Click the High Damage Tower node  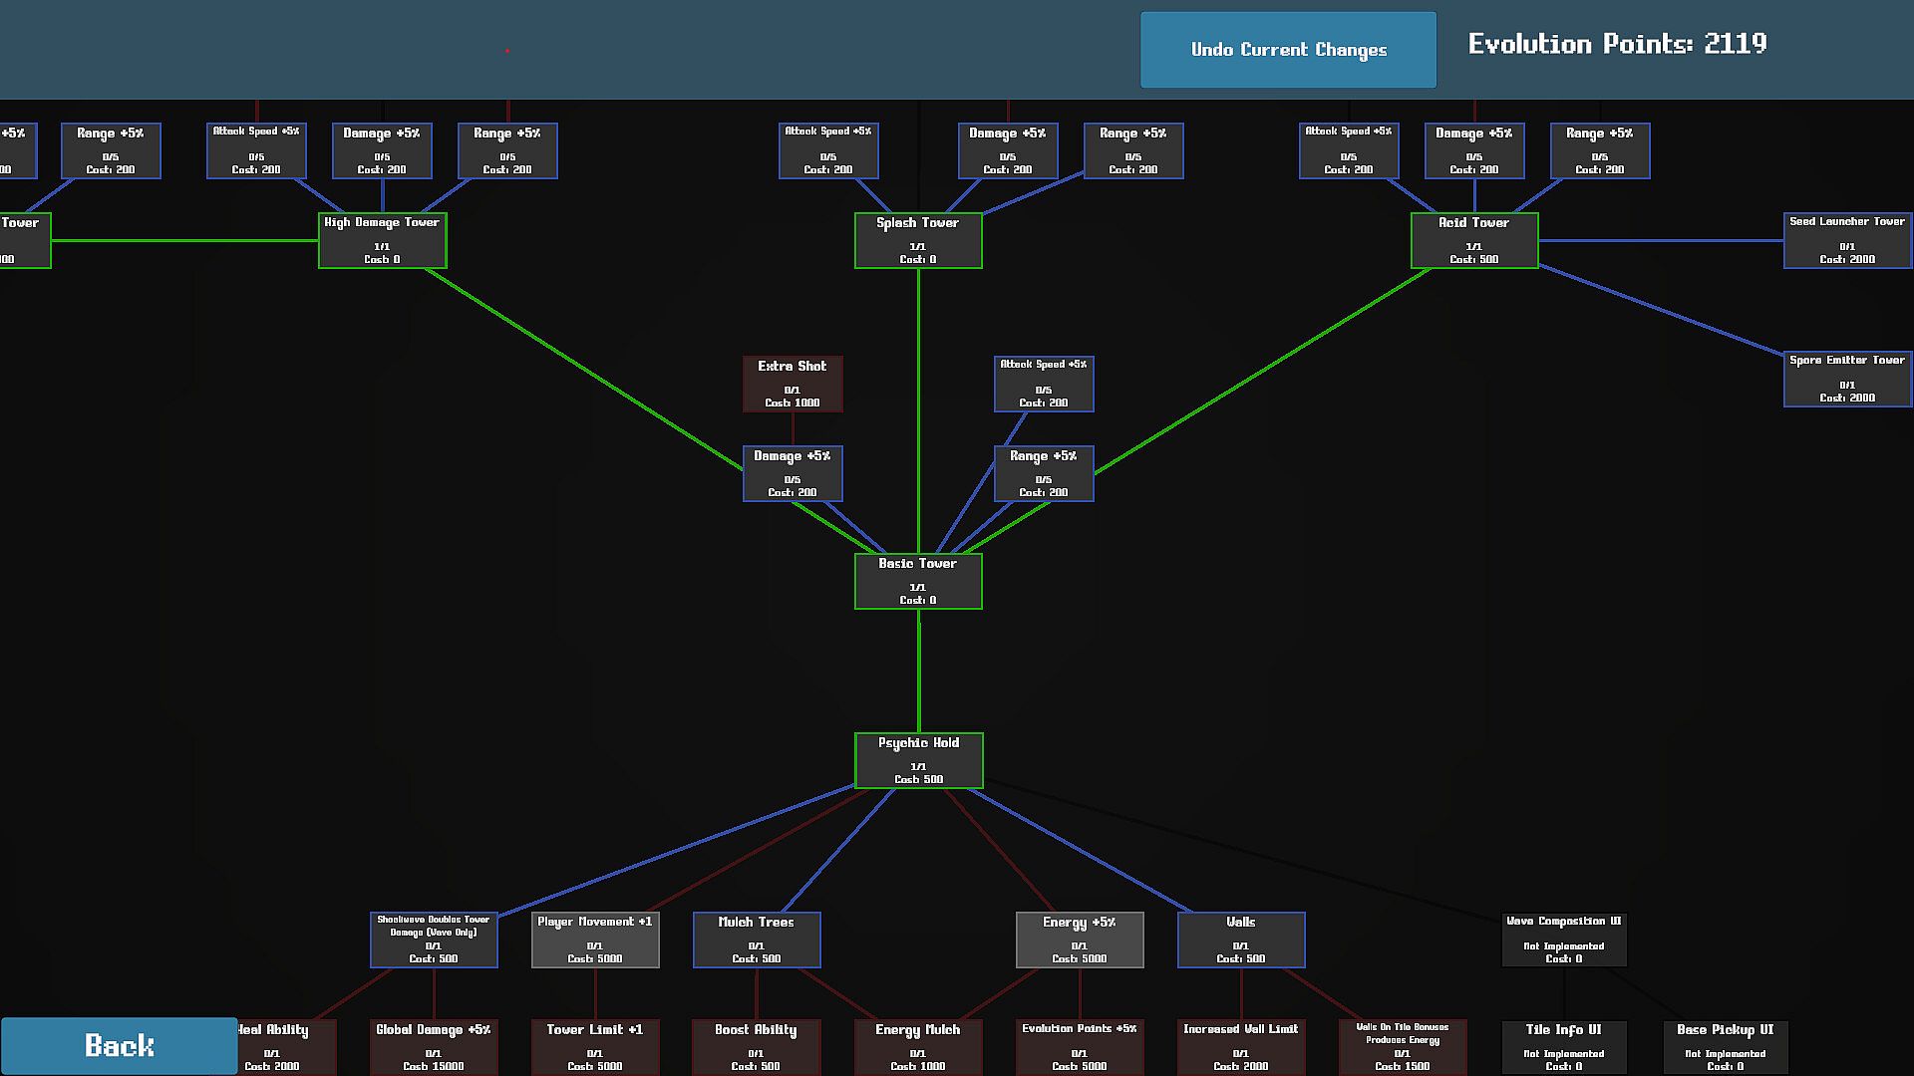pos(382,240)
